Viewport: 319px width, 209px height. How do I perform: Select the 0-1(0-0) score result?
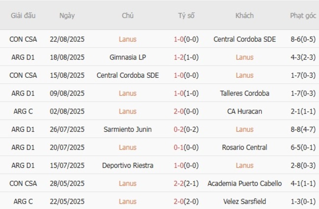coord(186,148)
